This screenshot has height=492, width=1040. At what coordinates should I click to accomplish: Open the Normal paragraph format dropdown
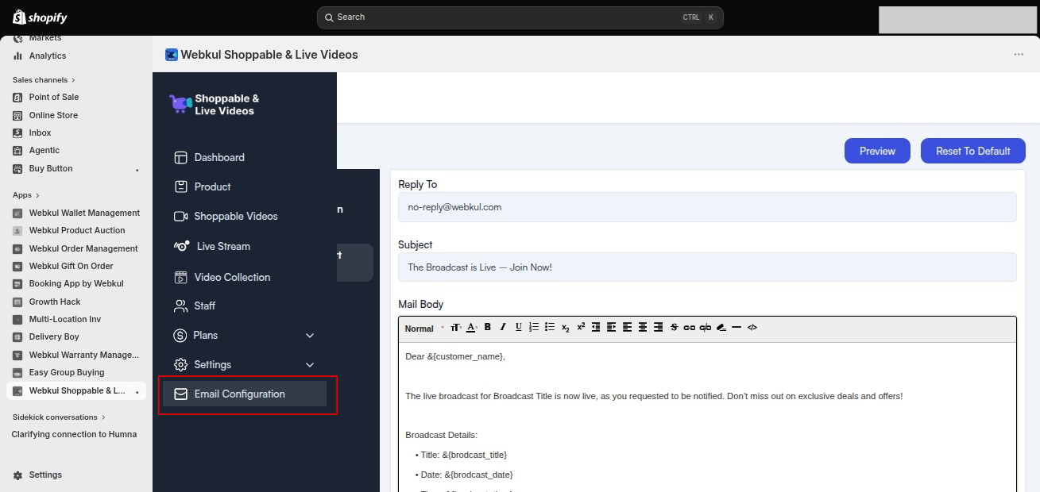(424, 329)
